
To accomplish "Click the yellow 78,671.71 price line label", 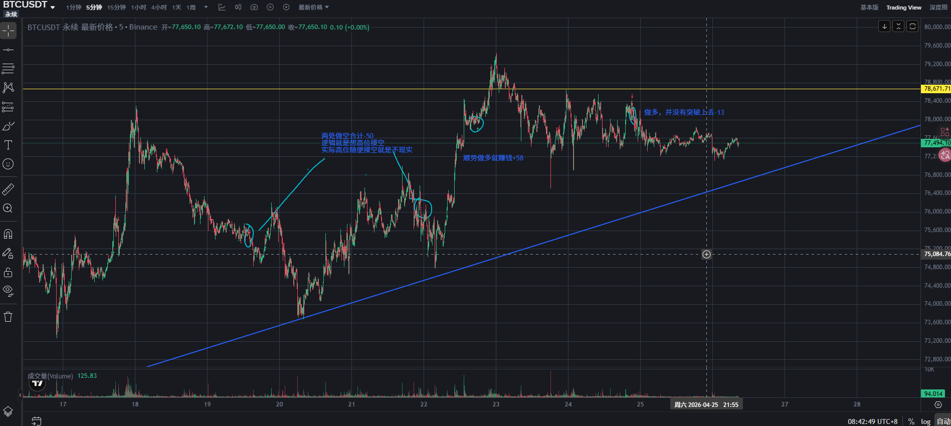I will (936, 89).
